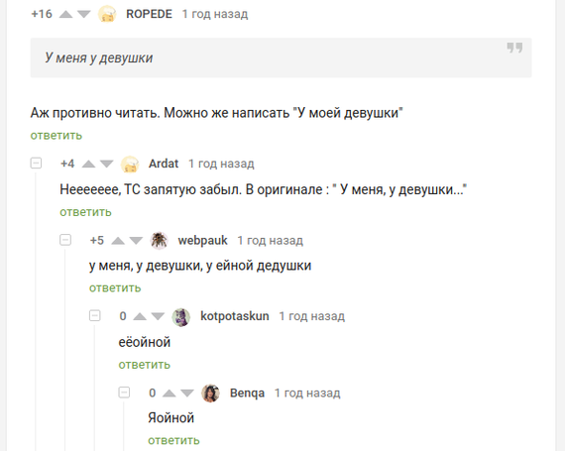
Task: Click the quote mark icon in quote block
Action: pos(514,48)
